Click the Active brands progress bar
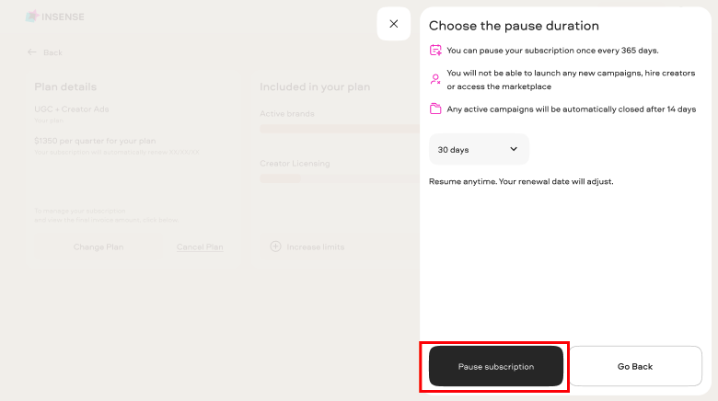718x401 pixels. tap(340, 129)
